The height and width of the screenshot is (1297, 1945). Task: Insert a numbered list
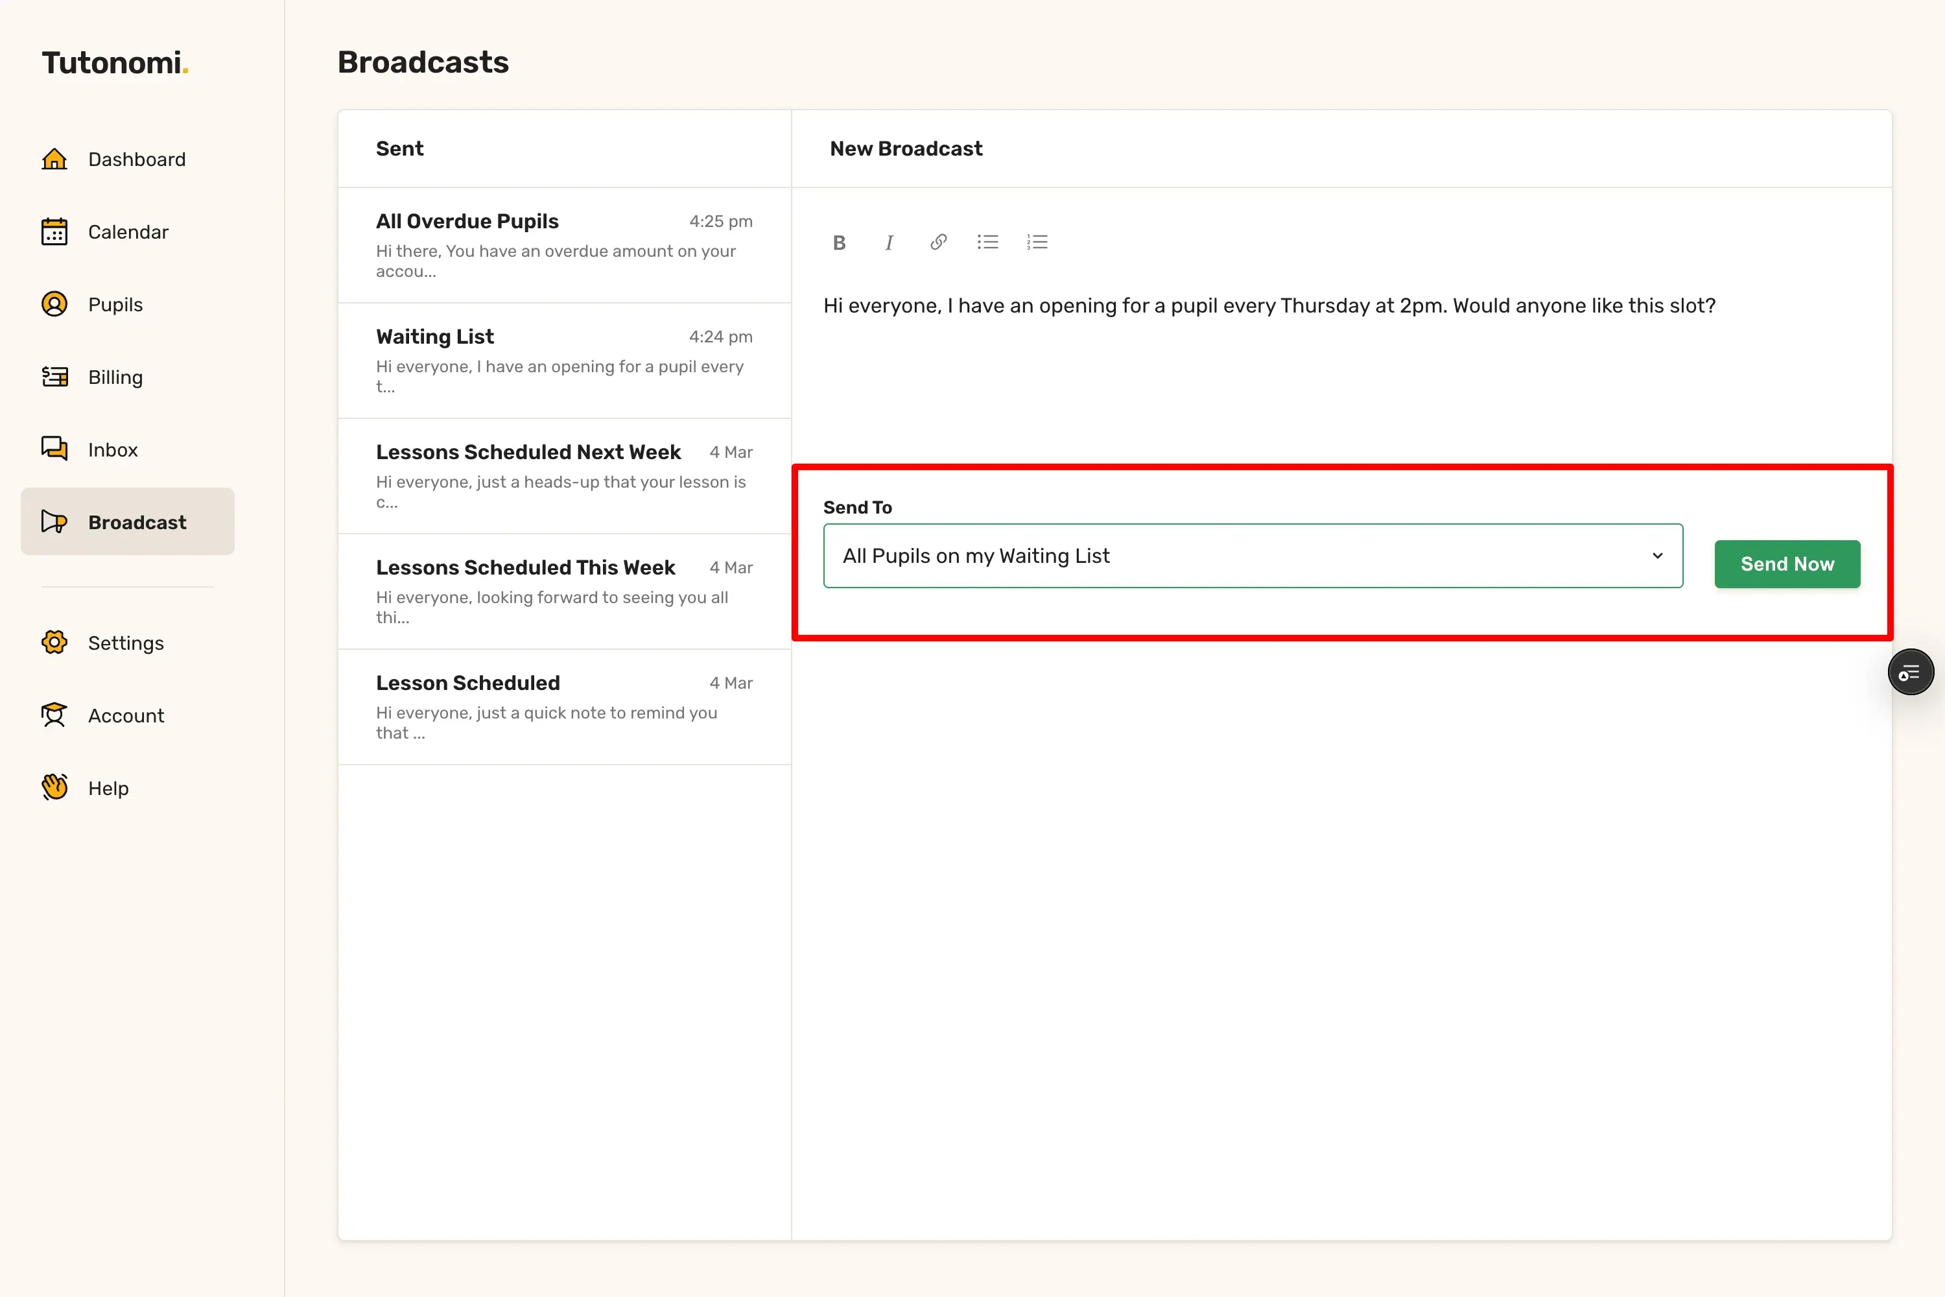coord(1037,243)
